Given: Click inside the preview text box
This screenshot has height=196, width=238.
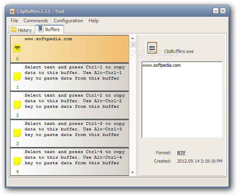Looking at the screenshot, I should (182, 100).
